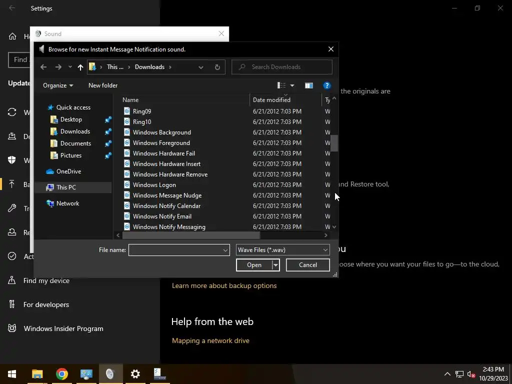Click Cancel in browse dialog
Image resolution: width=512 pixels, height=384 pixels.
308,265
